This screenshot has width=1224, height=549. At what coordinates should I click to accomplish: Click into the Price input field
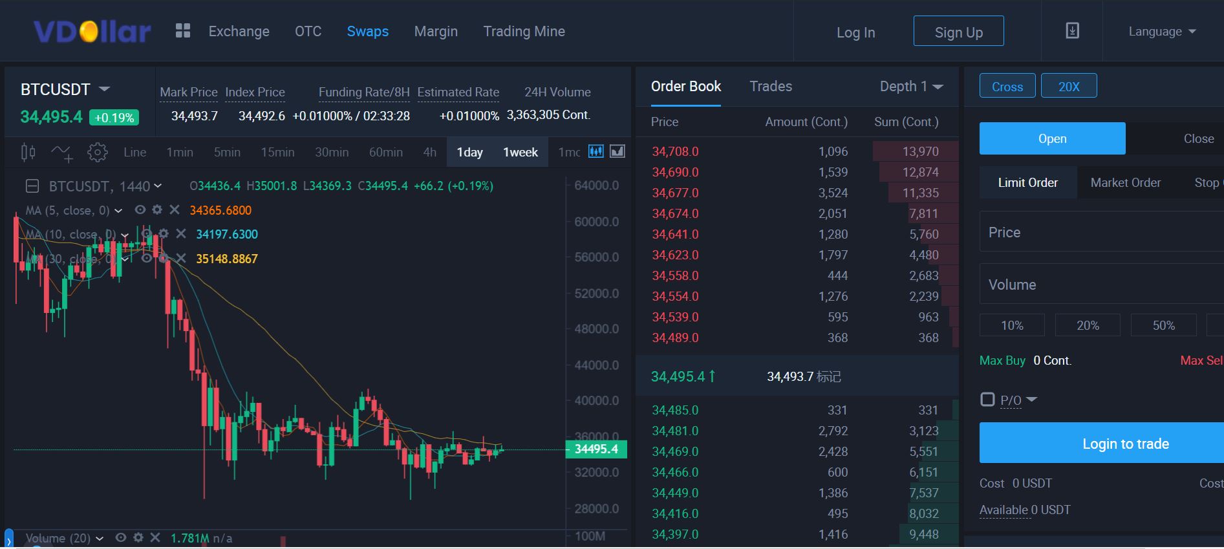(x=1099, y=232)
